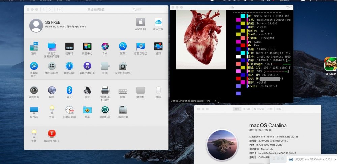The width and height of the screenshot is (337, 164).
Task: Open 聚焦 (Spotlight) preferences
Action: click(x=123, y=46)
